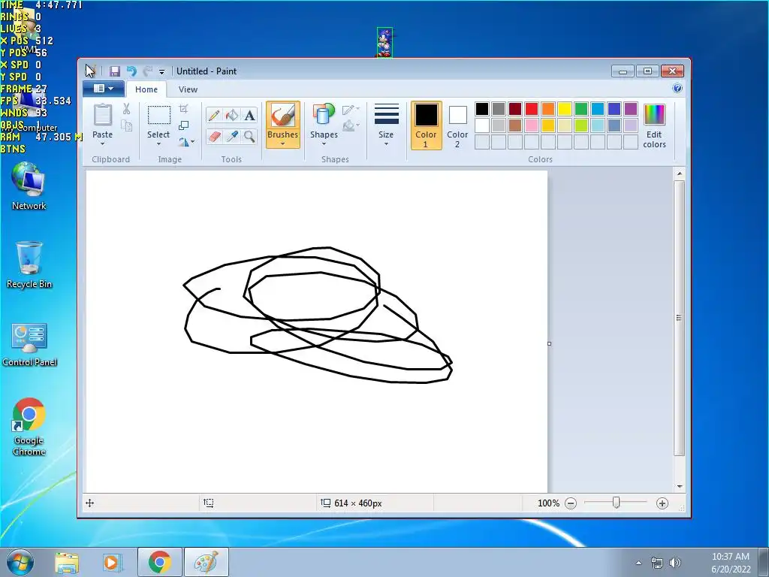Pick the red color swatch
The height and width of the screenshot is (577, 769).
tap(532, 109)
